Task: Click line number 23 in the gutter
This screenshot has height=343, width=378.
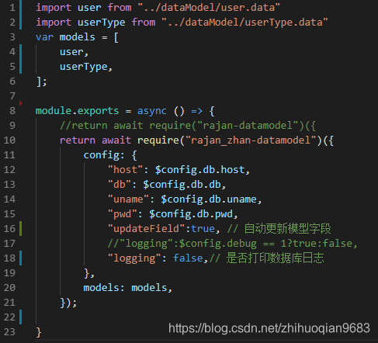Action: click(9, 332)
